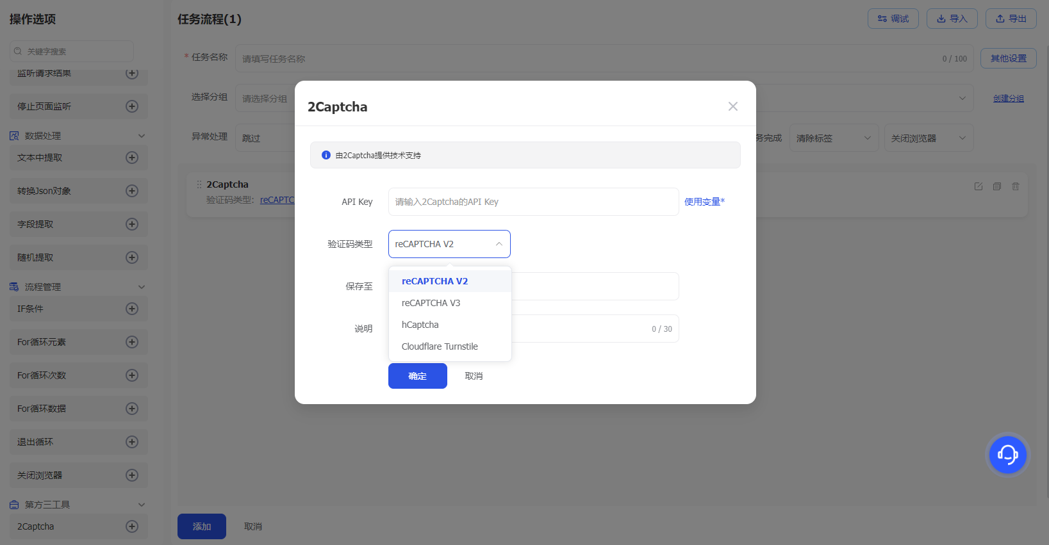Focus the 任务名称 input field
This screenshot has width=1049, height=545.
[x=604, y=58]
